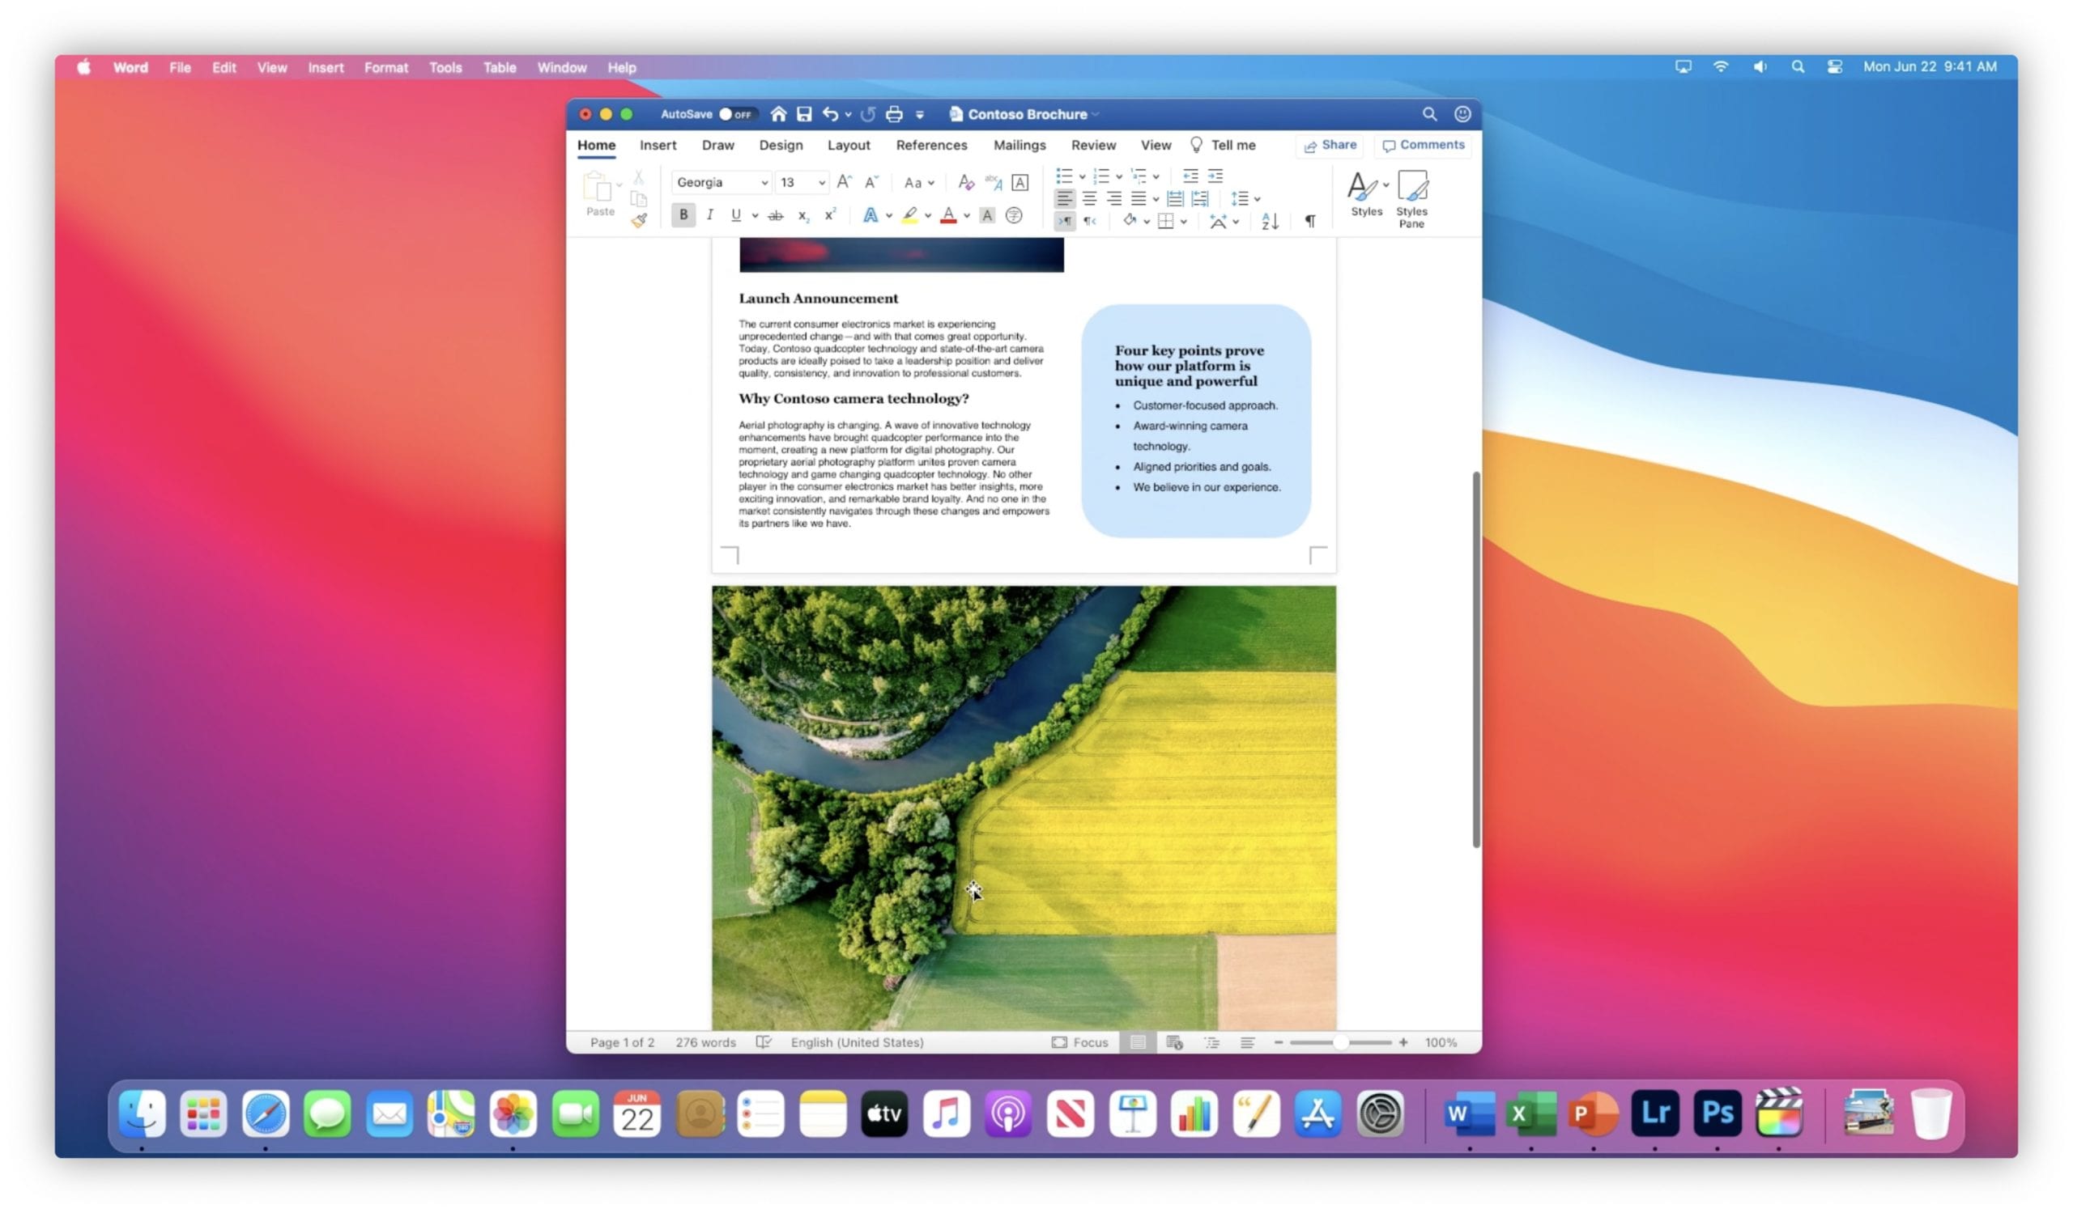Toggle show paragraph marks
2073x1213 pixels.
coord(1309,221)
